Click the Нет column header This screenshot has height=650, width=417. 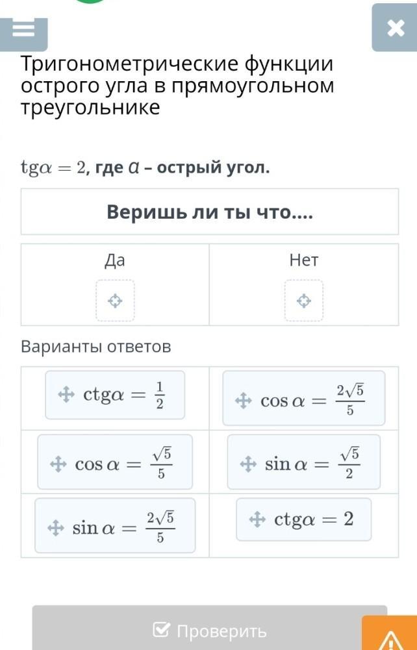(x=304, y=260)
